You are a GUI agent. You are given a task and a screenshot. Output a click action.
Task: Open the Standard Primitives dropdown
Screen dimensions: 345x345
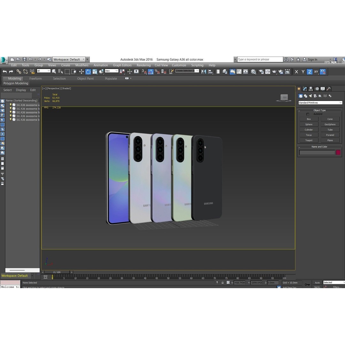click(x=320, y=103)
